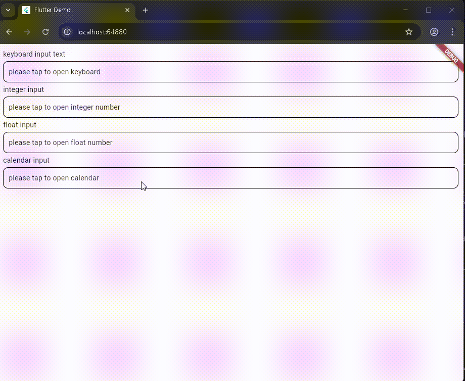Click the 'integer input' label

pos(23,89)
